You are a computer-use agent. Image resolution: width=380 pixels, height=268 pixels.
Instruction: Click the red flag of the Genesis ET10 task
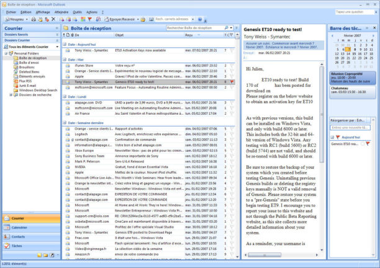368,144
